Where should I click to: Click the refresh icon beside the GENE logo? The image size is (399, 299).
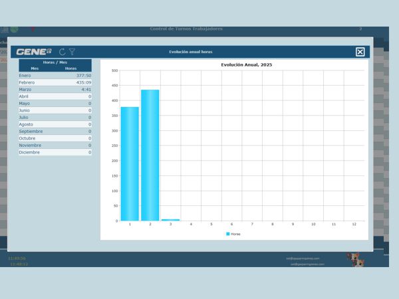pos(63,52)
